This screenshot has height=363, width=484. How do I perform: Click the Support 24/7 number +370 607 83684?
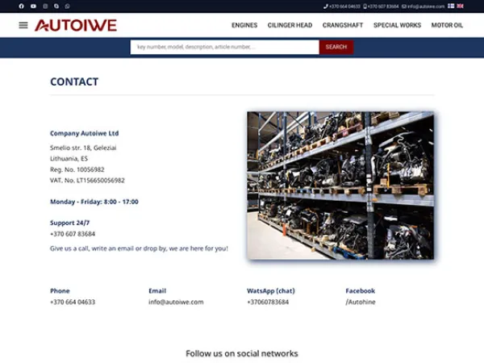(x=73, y=234)
